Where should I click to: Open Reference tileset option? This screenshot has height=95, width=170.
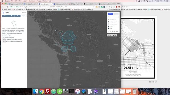pyautogui.click(x=113, y=24)
